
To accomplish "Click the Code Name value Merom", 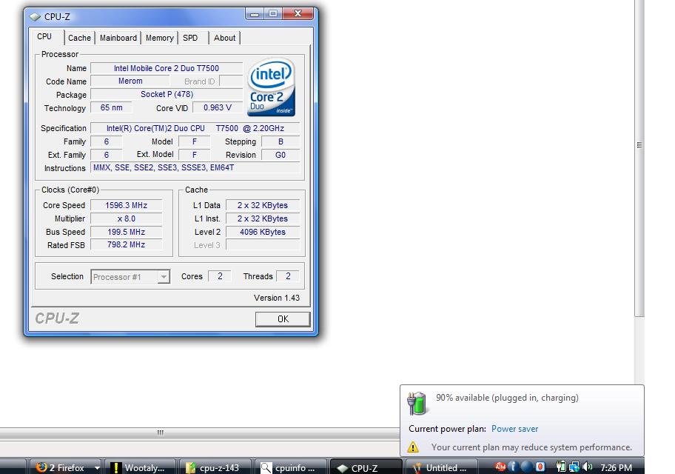I will pos(130,81).
